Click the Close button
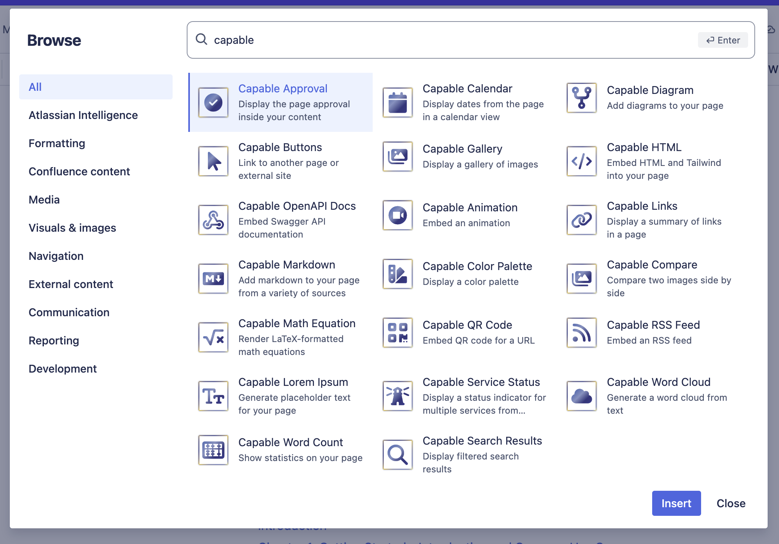This screenshot has height=544, width=779. coord(731,503)
